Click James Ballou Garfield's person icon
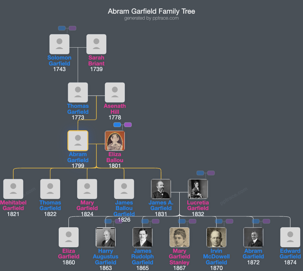The height and width of the screenshot is (271, 303). pyautogui.click(x=124, y=188)
